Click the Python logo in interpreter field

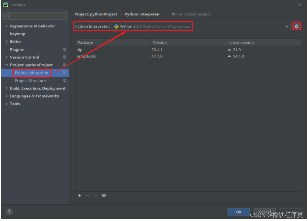[116, 26]
